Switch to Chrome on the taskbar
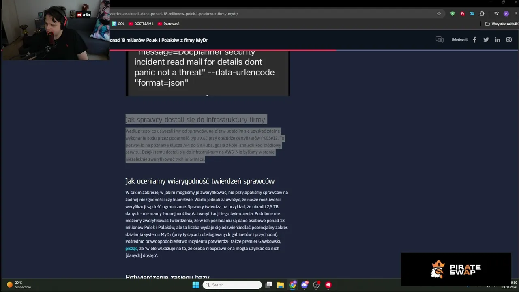The image size is (519, 292). pyautogui.click(x=292, y=285)
